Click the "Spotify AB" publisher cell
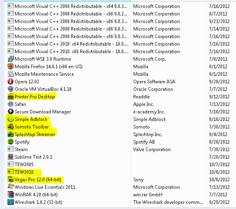236x209 pixels. 144,142
